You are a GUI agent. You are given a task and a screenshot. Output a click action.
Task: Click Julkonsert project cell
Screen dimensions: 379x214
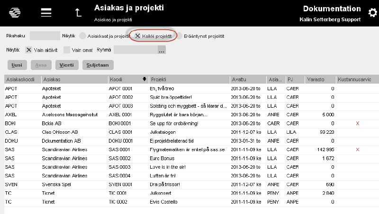tap(160, 193)
